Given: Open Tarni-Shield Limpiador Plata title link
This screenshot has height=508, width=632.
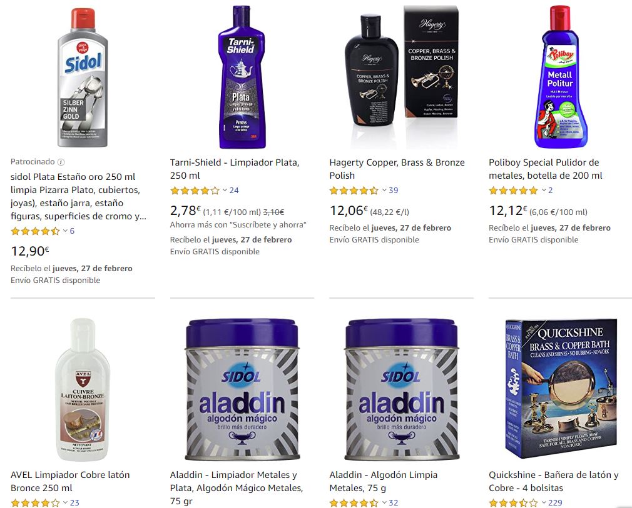Looking at the screenshot, I should click(x=235, y=169).
